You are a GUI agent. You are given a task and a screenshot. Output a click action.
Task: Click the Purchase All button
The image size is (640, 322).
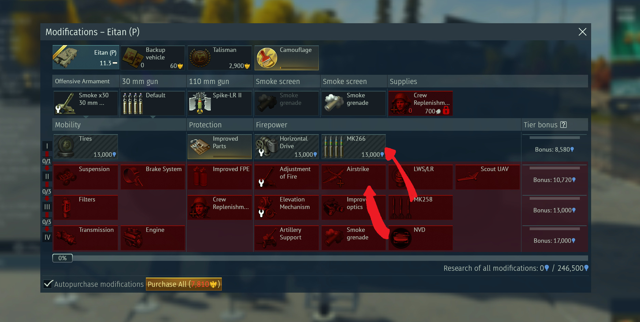[184, 284]
